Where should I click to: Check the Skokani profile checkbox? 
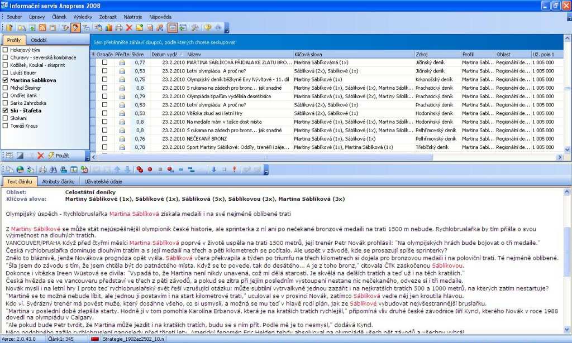[x=5, y=118]
